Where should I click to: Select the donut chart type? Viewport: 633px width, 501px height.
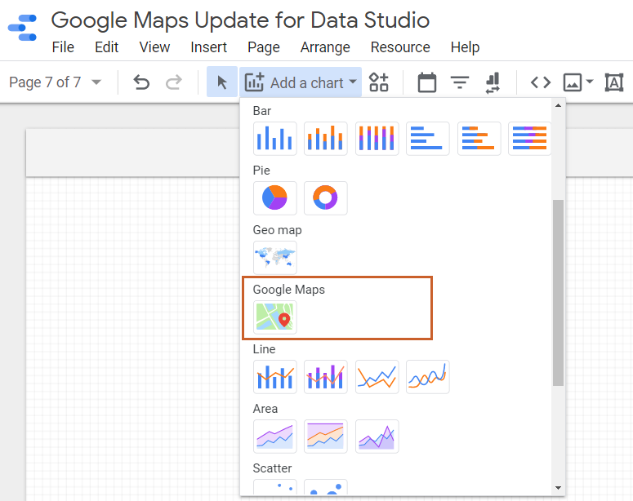(x=325, y=198)
